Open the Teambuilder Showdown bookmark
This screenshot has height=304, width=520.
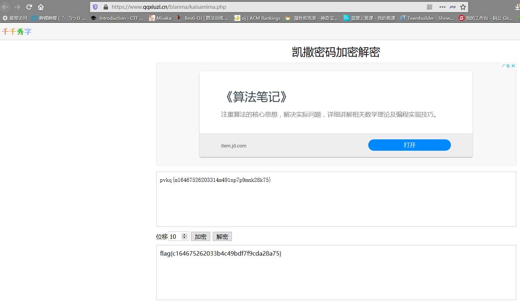click(427, 18)
